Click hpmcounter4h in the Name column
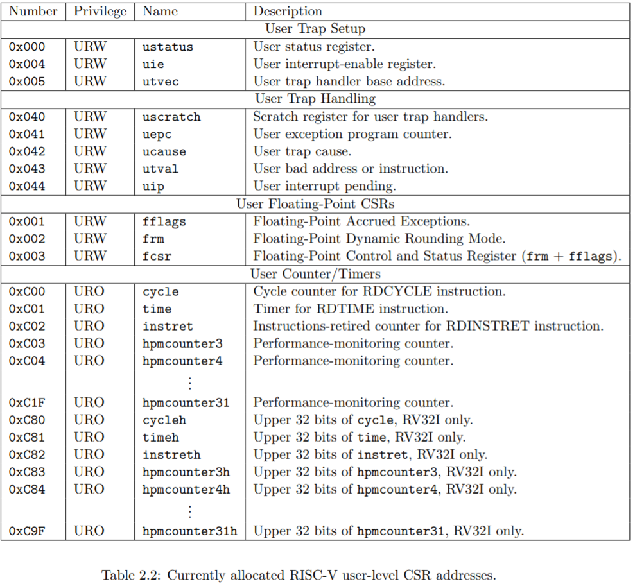 coord(186,490)
